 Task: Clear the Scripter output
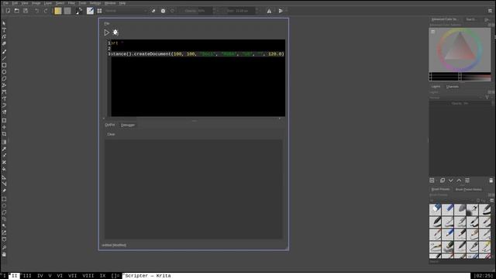coord(111,134)
